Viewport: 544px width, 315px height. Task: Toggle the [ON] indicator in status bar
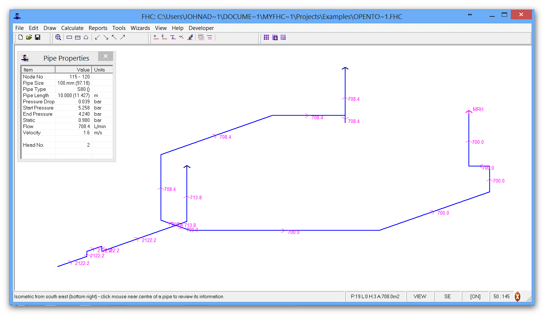click(x=475, y=296)
